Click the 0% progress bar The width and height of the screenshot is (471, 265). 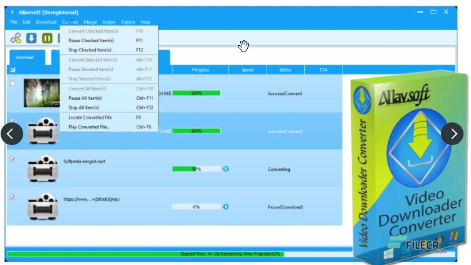(196, 207)
